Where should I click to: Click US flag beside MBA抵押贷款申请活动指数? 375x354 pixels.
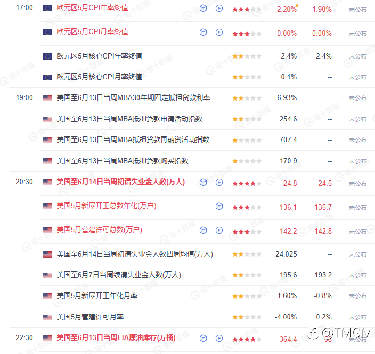[x=47, y=119]
